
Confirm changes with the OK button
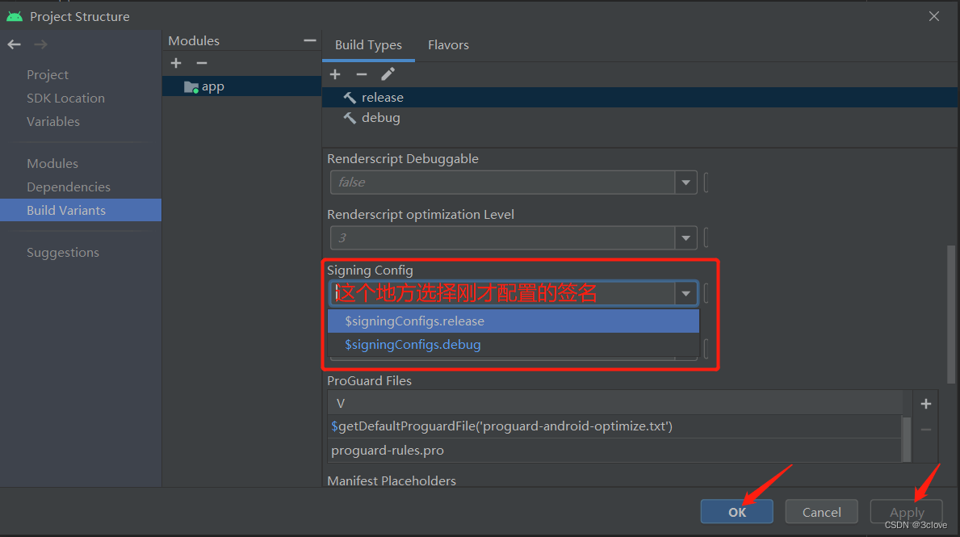(736, 511)
